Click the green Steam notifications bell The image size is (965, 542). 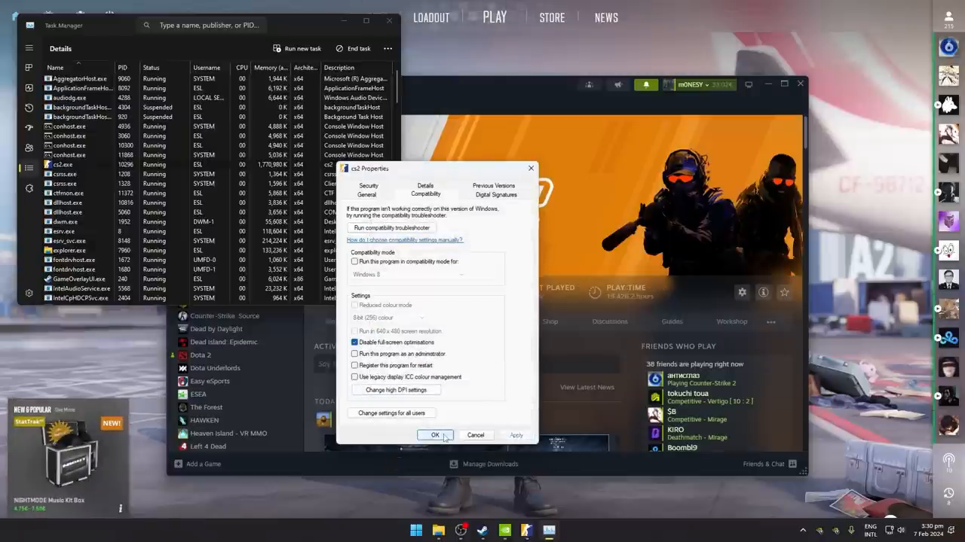(x=645, y=84)
